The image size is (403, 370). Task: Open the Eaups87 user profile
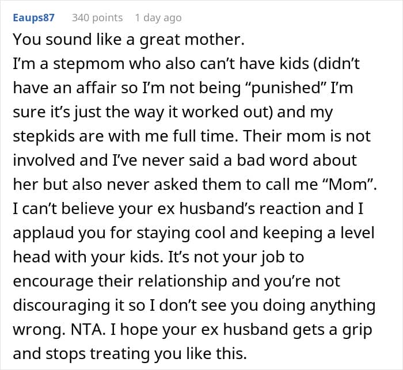click(x=33, y=17)
